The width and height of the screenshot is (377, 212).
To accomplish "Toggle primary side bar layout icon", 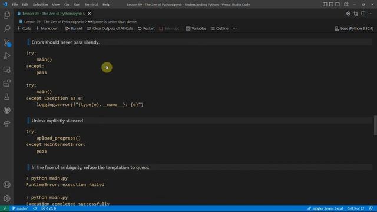I will 325,4.
